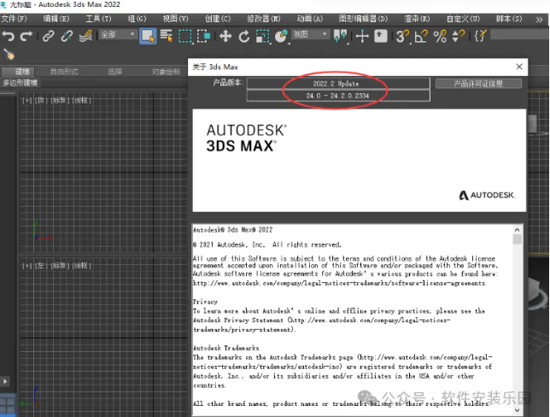
Task: Choose the Select and Rotate tool
Action: [x=244, y=36]
